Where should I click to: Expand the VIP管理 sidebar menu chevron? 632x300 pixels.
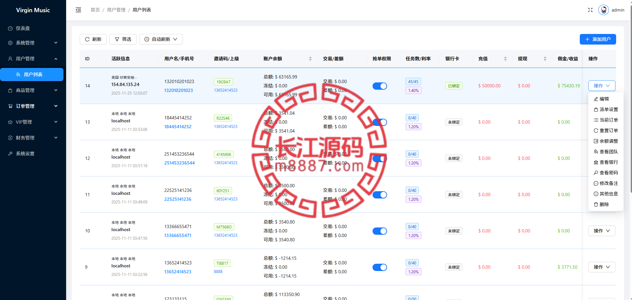click(x=56, y=122)
